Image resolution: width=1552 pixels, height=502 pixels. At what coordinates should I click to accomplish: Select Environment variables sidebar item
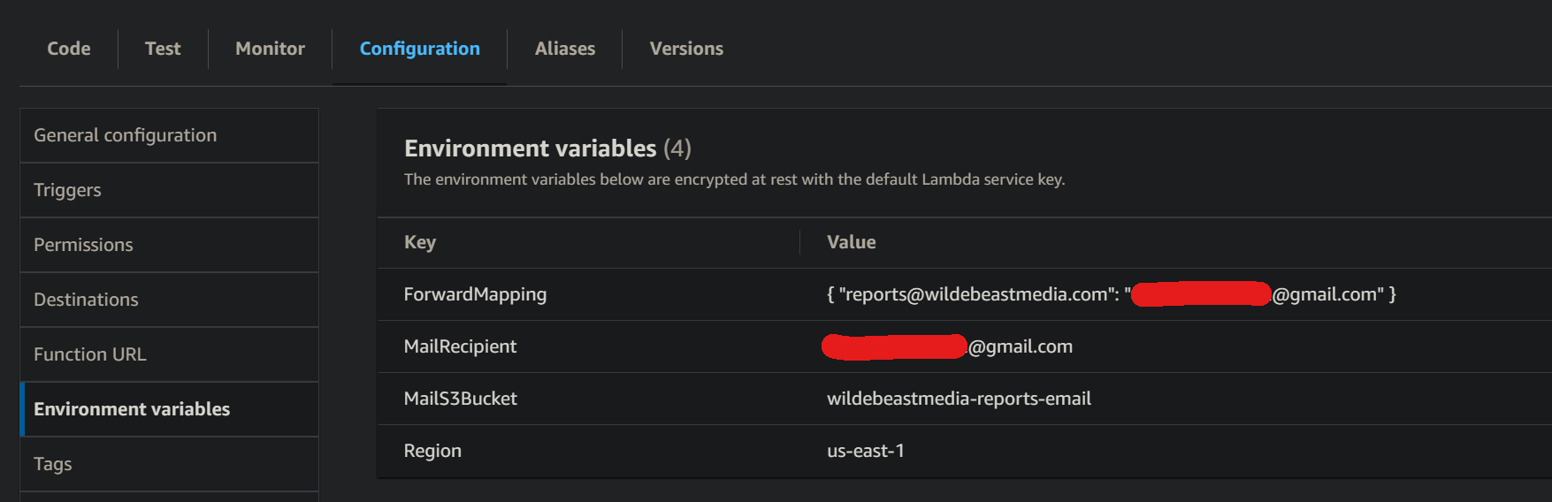(132, 409)
